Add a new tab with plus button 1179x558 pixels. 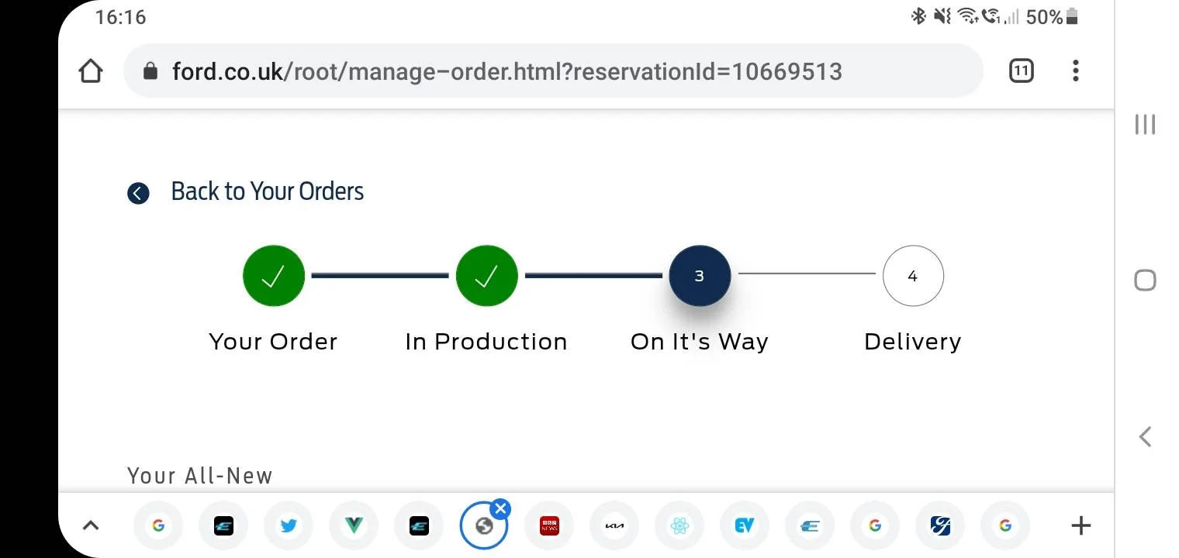[1080, 526]
